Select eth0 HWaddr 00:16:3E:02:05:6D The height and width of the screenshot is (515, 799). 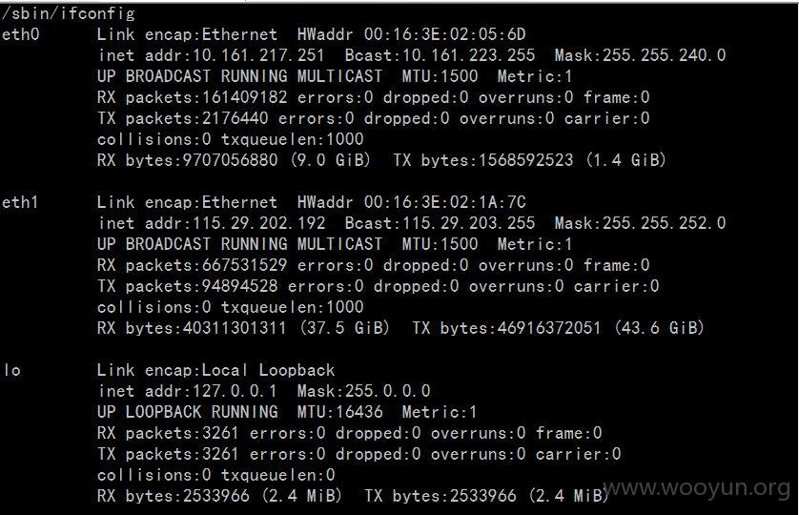click(411, 34)
